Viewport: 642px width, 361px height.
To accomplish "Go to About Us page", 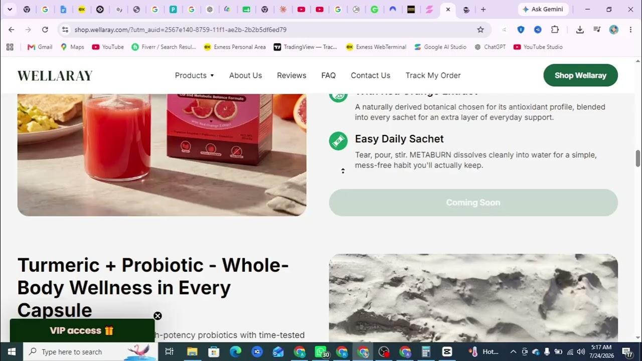I will (x=245, y=75).
